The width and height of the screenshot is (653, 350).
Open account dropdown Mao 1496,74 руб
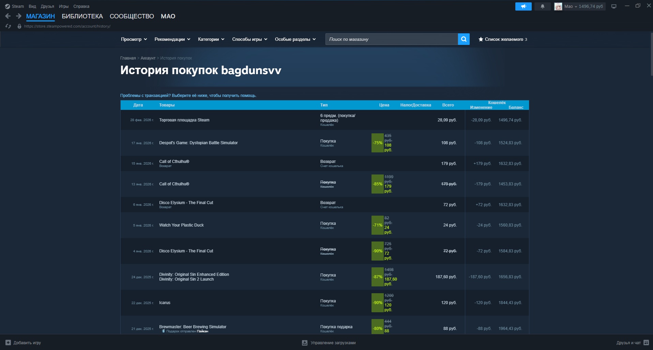click(583, 6)
